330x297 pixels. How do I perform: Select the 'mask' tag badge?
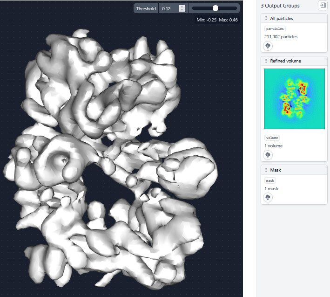tap(270, 180)
